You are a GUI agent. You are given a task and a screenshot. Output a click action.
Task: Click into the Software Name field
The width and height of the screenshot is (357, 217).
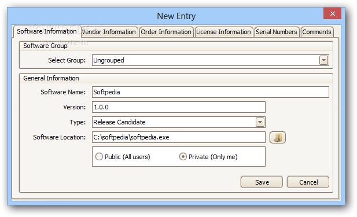pos(211,92)
